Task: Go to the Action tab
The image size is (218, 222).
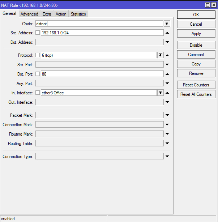Action: point(61,14)
